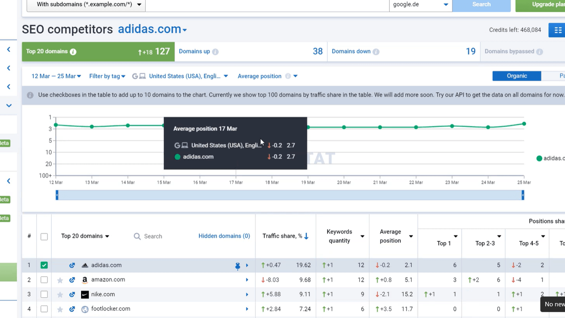Star the nike.com row
The height and width of the screenshot is (318, 565).
point(60,295)
